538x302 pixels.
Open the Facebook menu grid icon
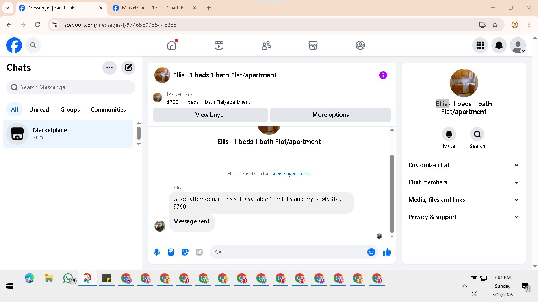(x=480, y=45)
